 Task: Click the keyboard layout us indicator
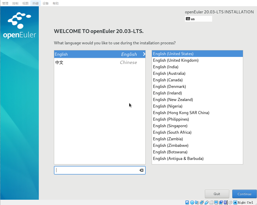(198, 19)
